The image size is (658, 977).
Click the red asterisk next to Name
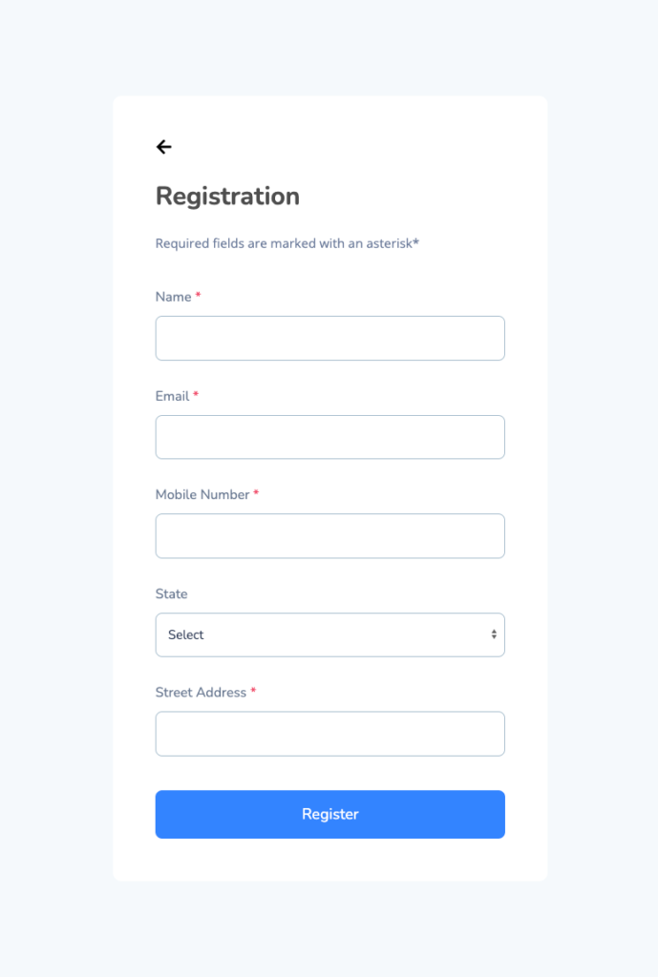click(x=198, y=296)
